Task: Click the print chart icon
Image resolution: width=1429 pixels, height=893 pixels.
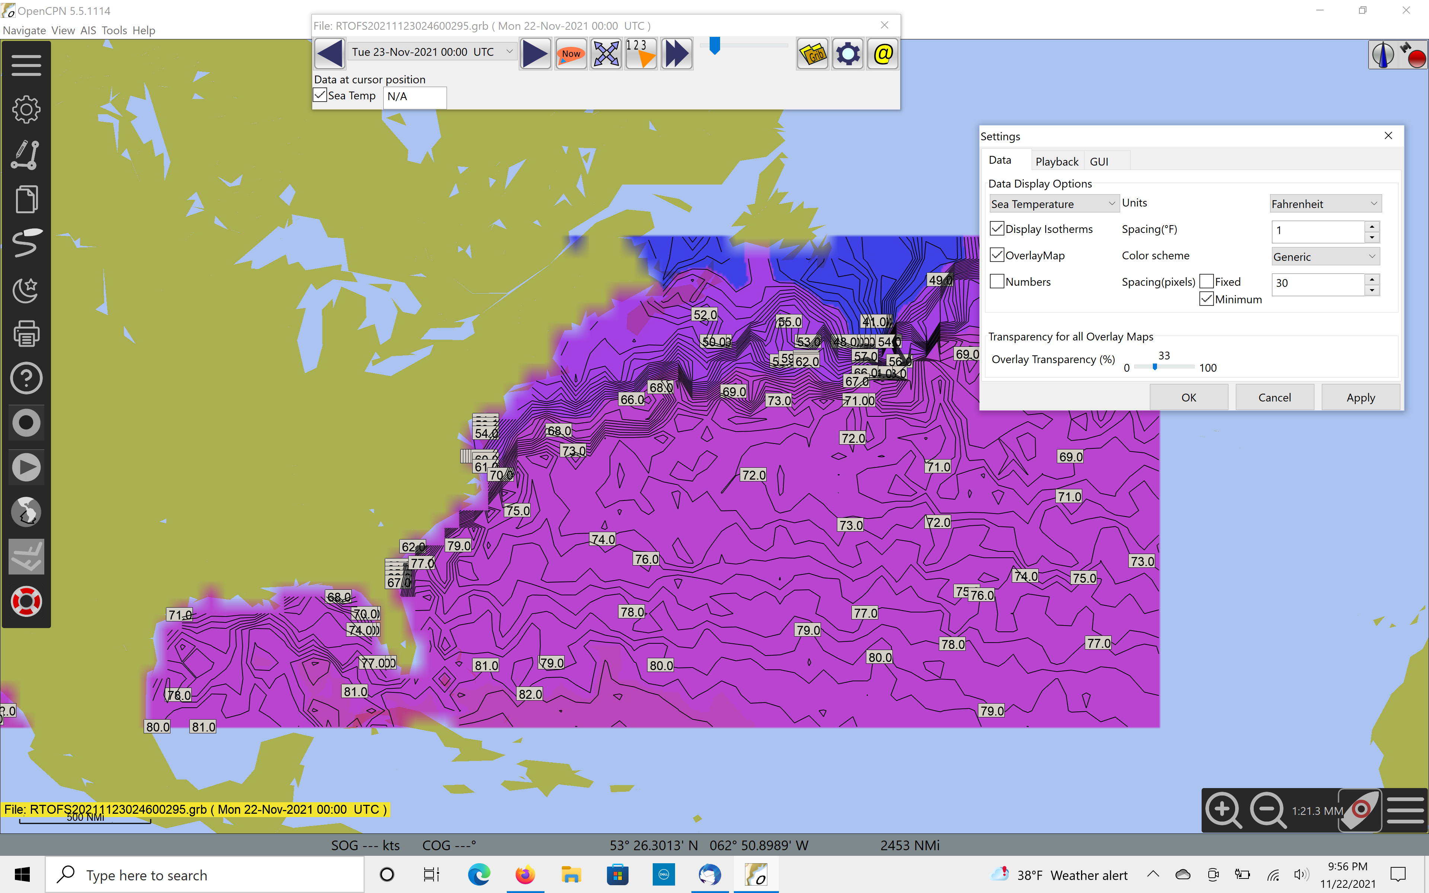Action: [x=26, y=333]
